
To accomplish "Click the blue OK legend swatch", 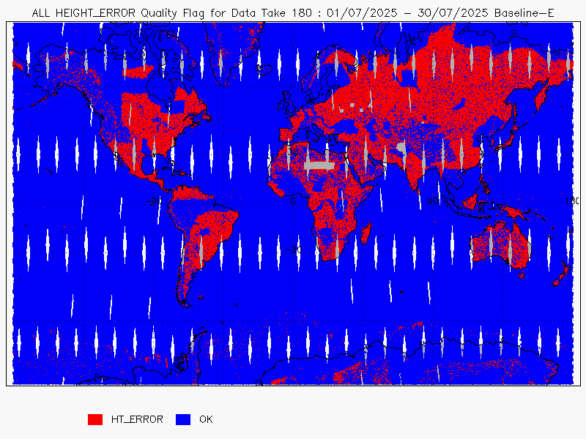I will pos(183,419).
